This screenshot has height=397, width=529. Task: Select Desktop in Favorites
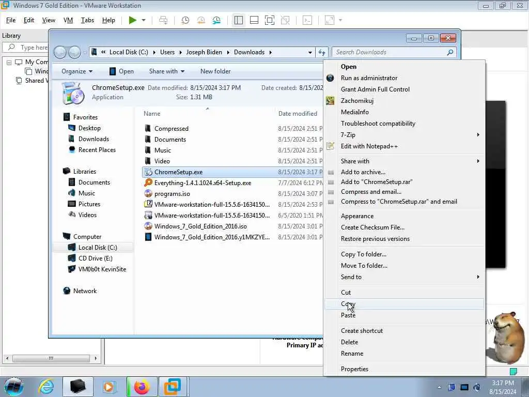pyautogui.click(x=89, y=128)
